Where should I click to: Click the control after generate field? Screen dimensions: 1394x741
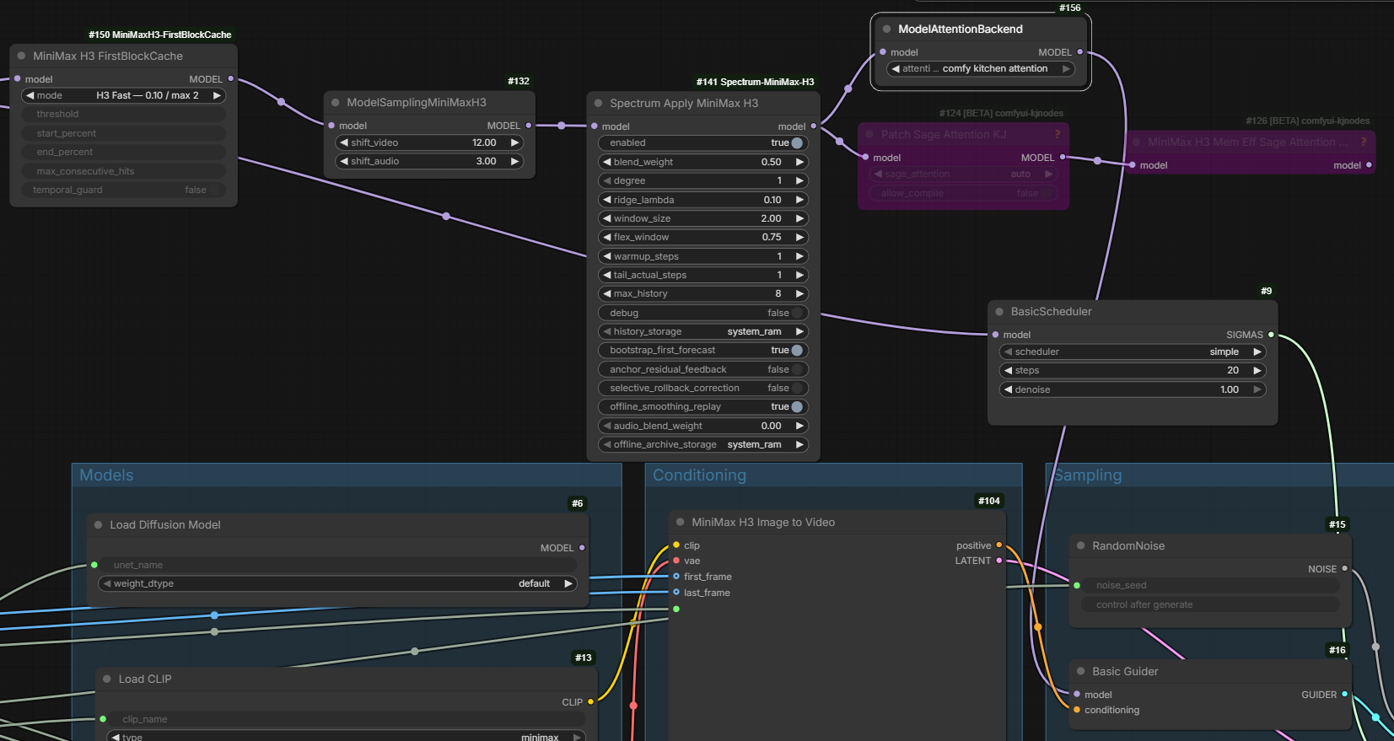pos(1210,605)
